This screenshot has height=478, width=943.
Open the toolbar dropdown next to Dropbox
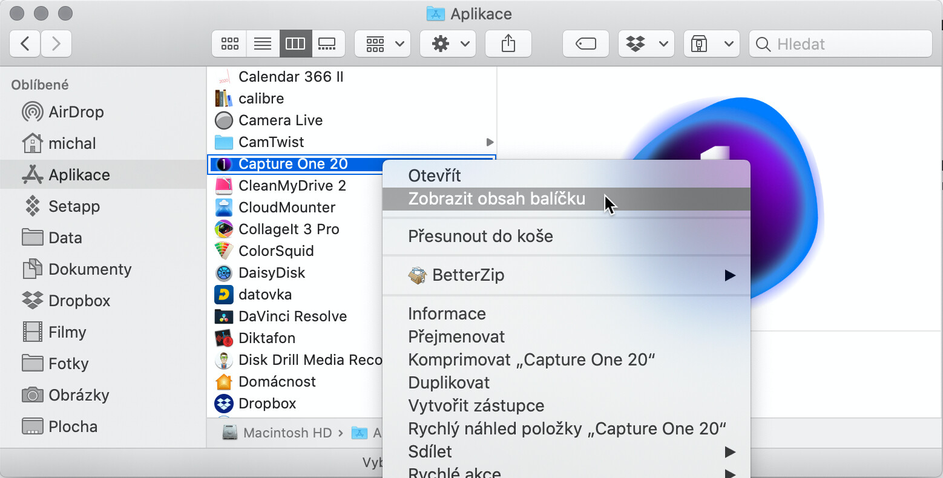[x=712, y=44]
